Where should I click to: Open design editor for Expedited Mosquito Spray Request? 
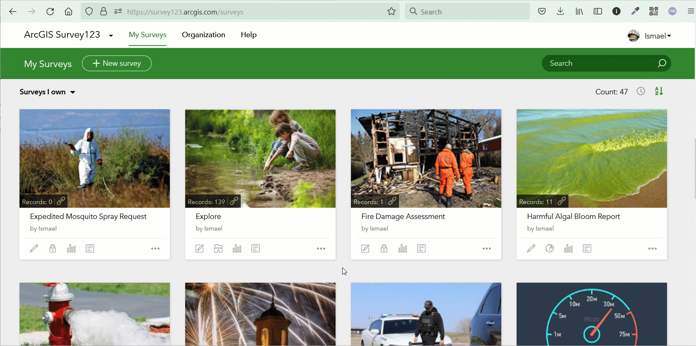click(34, 248)
